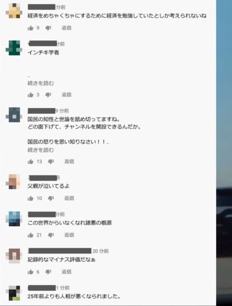Like the comment with 6 likes
The width and height of the screenshot is (232, 306).
30,272
